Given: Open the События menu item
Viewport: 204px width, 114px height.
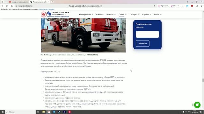Looking at the screenshot, I should tap(100, 15).
